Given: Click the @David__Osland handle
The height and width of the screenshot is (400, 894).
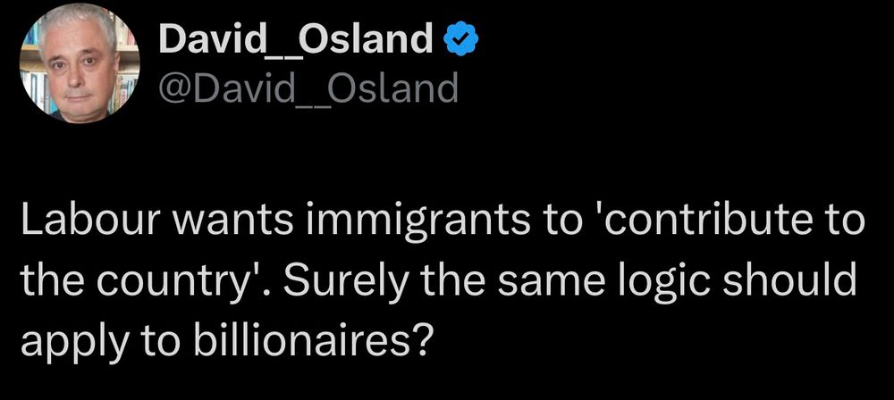Looking at the screenshot, I should point(308,88).
